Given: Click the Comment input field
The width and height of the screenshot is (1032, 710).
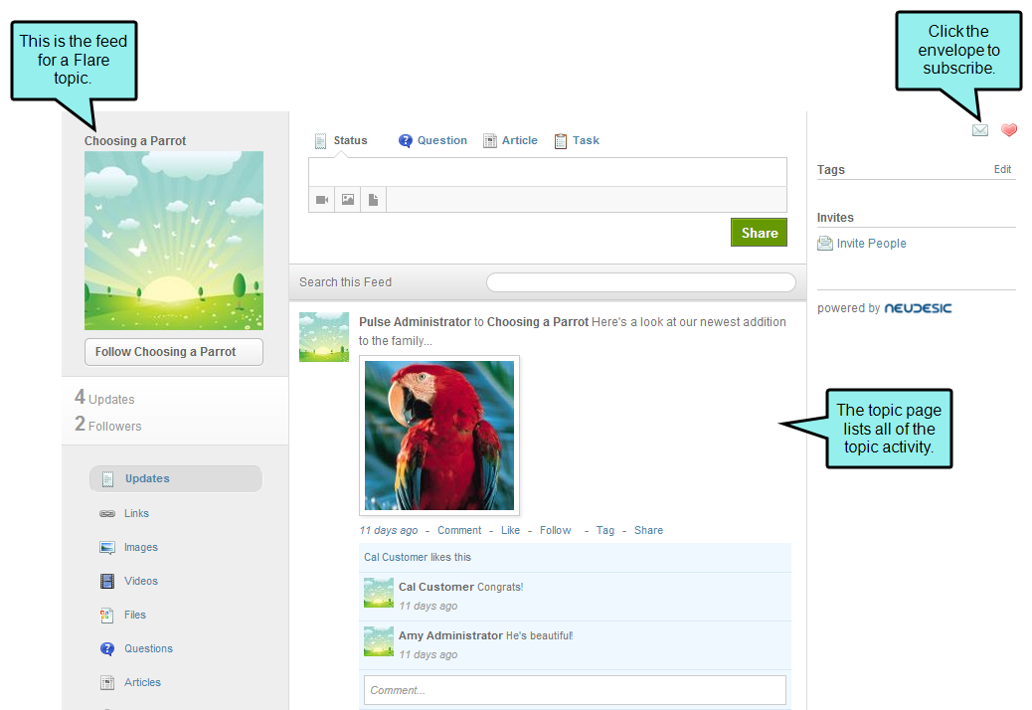Looking at the screenshot, I should pos(576,690).
